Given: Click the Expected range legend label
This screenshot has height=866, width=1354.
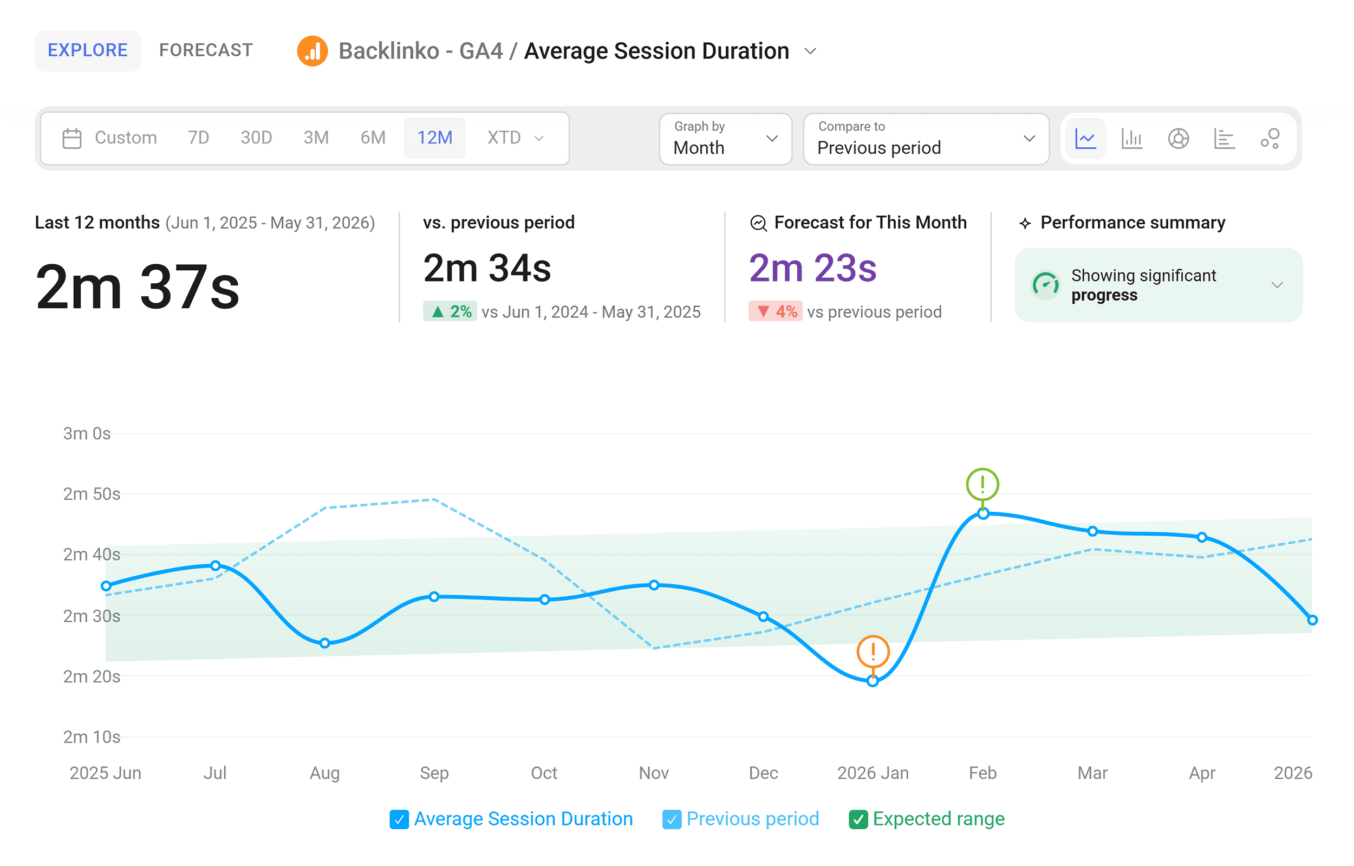Looking at the screenshot, I should pos(939,819).
